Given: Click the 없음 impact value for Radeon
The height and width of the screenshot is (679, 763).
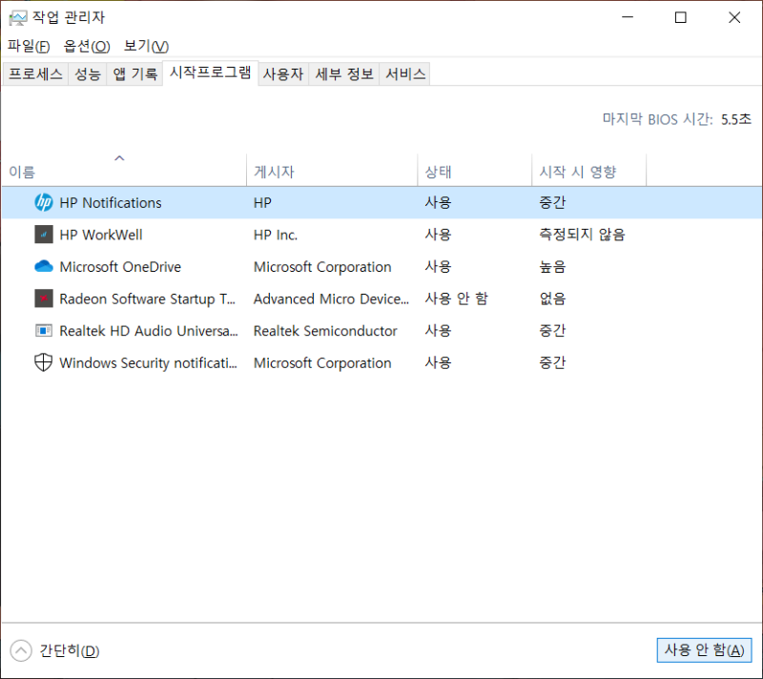Looking at the screenshot, I should pos(552,298).
